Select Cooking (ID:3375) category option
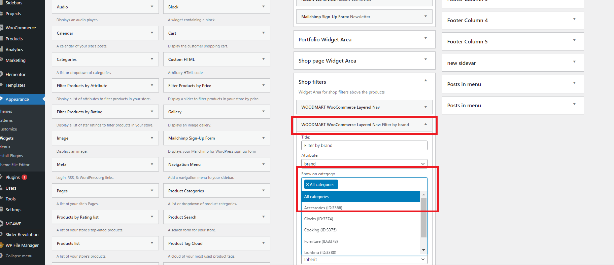 point(361,230)
